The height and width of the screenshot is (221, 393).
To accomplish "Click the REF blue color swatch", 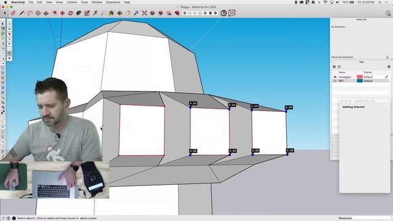I will (x=360, y=81).
